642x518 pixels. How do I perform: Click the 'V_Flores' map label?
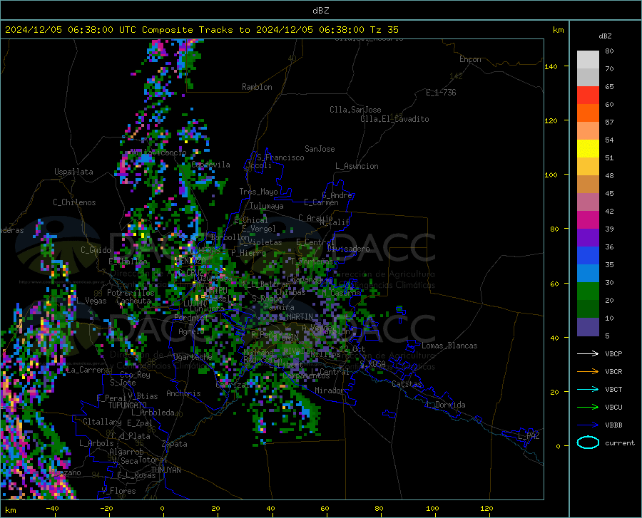point(118,491)
